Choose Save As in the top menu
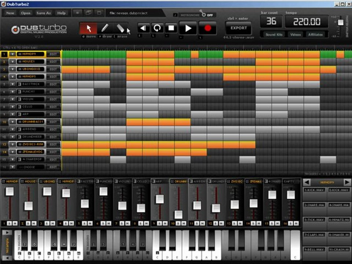This screenshot has height=264, width=352. (x=44, y=13)
